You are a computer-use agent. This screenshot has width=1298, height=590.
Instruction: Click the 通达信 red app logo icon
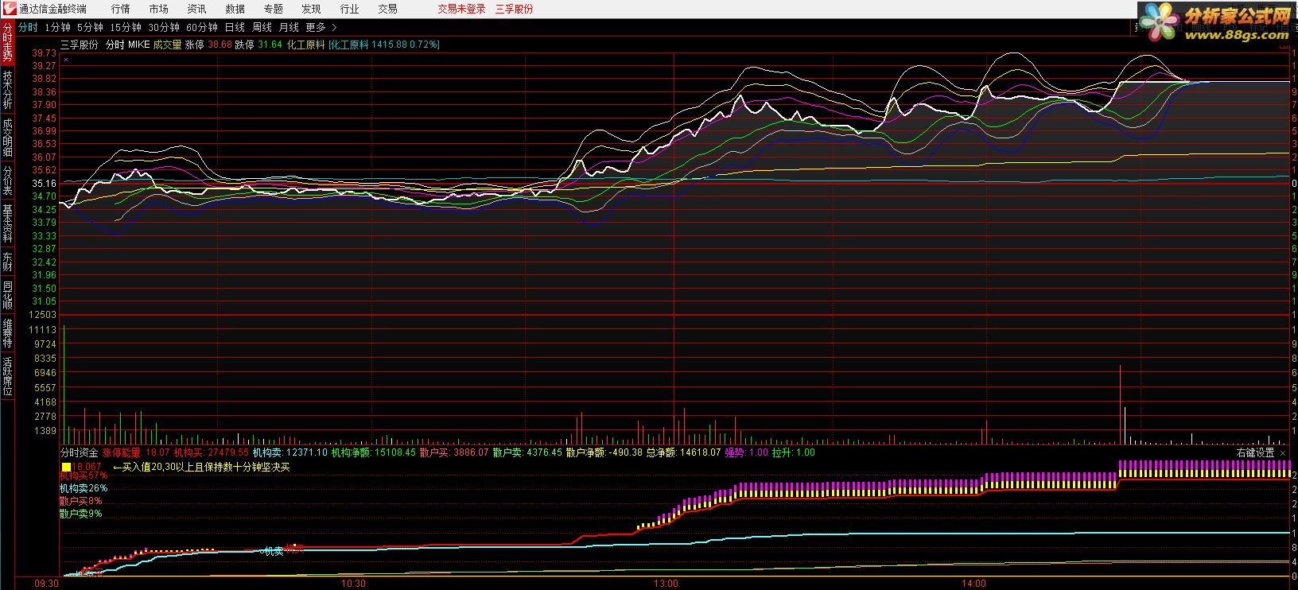click(8, 9)
